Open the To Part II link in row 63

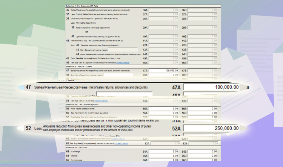point(122,144)
